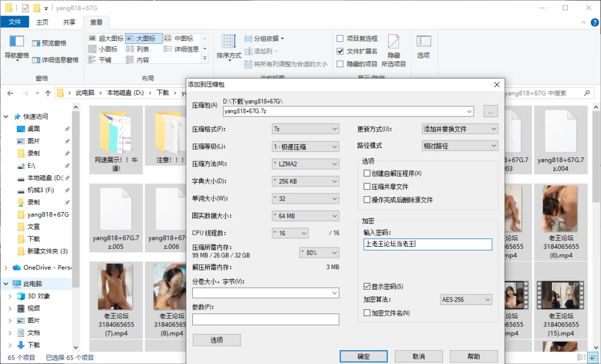Enable 加密文件名 checkbox
601x364 pixels.
pos(367,313)
